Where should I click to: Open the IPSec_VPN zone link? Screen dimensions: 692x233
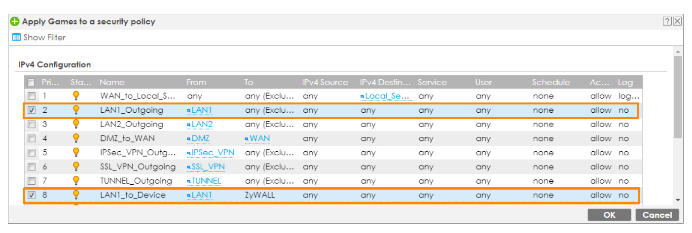[212, 153]
